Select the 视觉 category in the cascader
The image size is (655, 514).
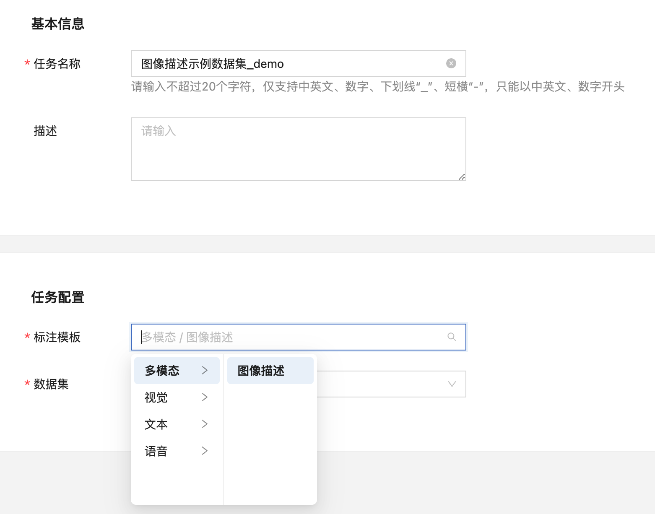177,397
